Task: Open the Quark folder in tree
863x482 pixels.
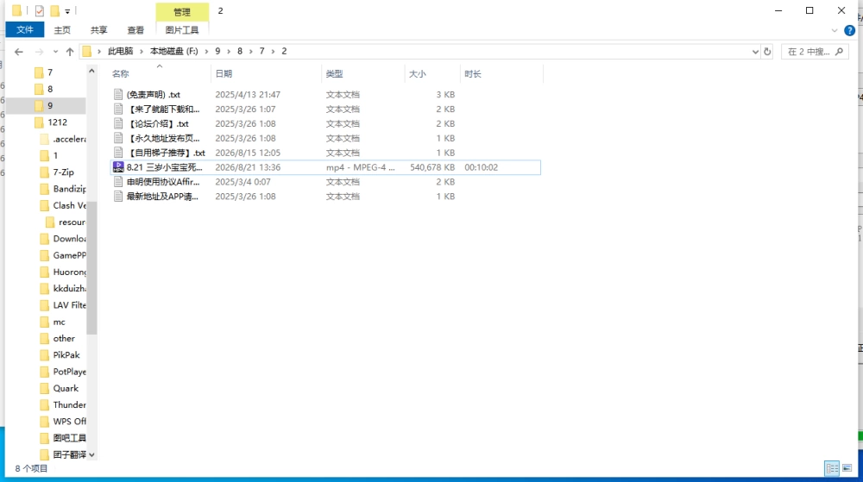Action: [66, 388]
